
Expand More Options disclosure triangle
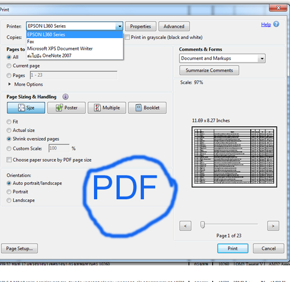(10, 84)
